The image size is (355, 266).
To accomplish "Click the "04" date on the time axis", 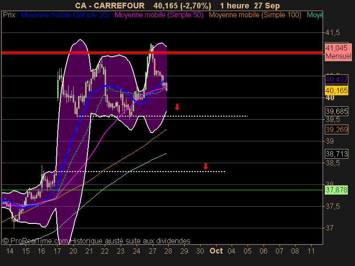I will tap(232, 251).
